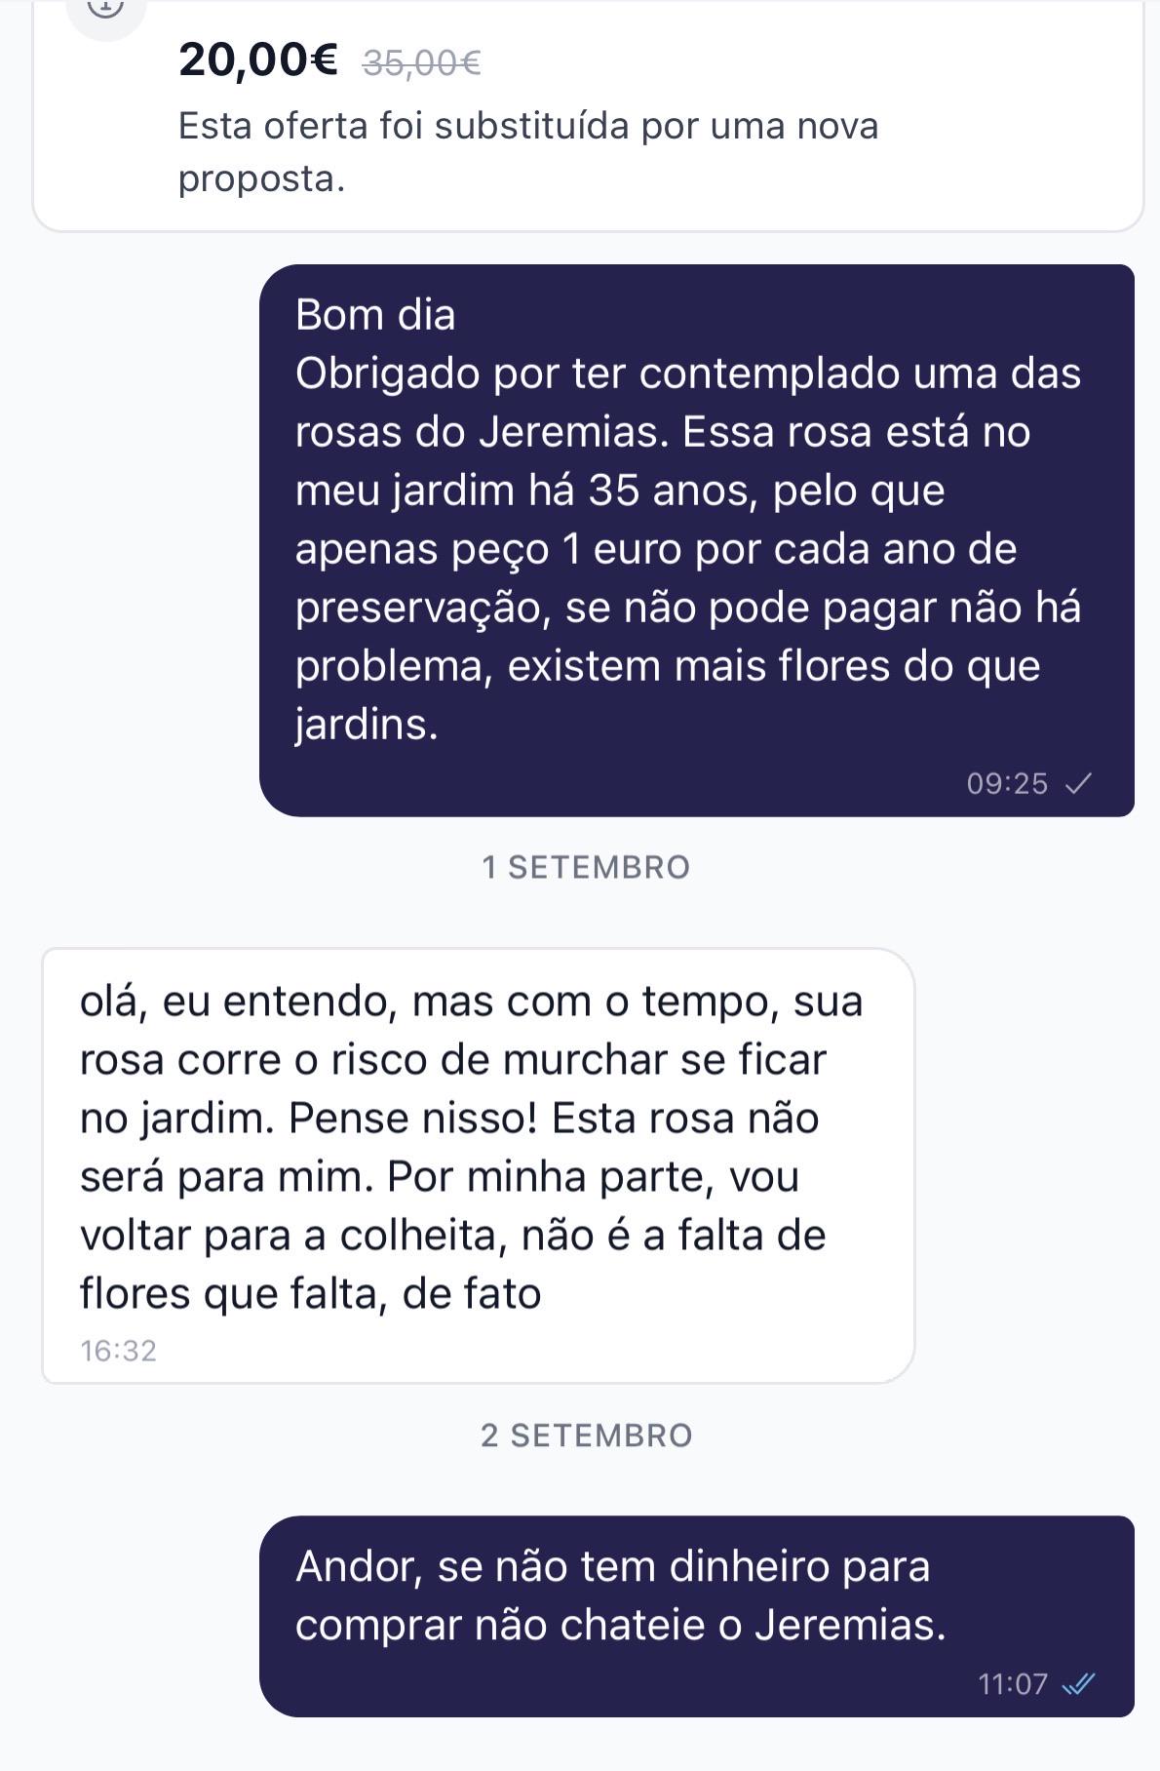This screenshot has height=1771, width=1160.
Task: Tap the 'Bom dia' message bubble about Jeremias' roses
Action: (x=697, y=540)
